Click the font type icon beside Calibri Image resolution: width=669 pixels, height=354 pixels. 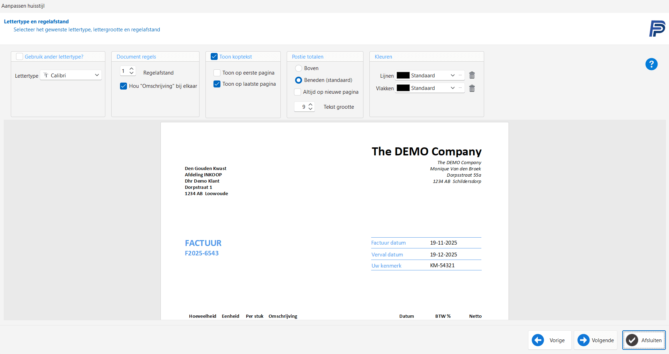[46, 75]
